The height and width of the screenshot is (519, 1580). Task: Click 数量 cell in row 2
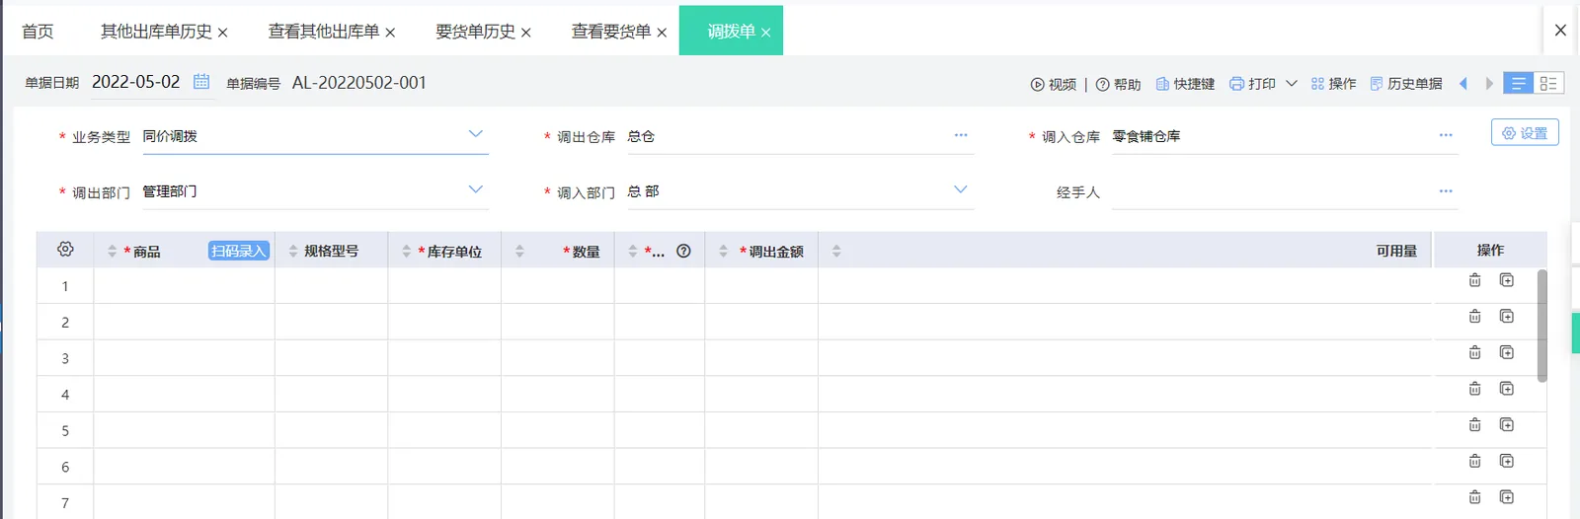(558, 322)
